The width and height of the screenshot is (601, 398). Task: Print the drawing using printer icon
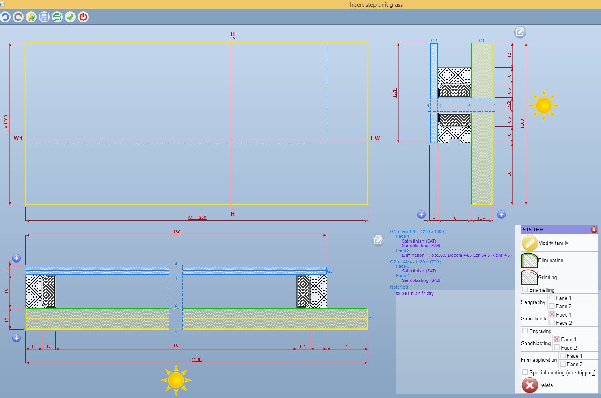(57, 17)
